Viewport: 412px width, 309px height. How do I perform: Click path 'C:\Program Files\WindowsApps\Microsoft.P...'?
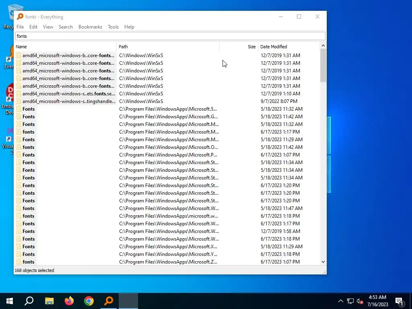(x=168, y=155)
